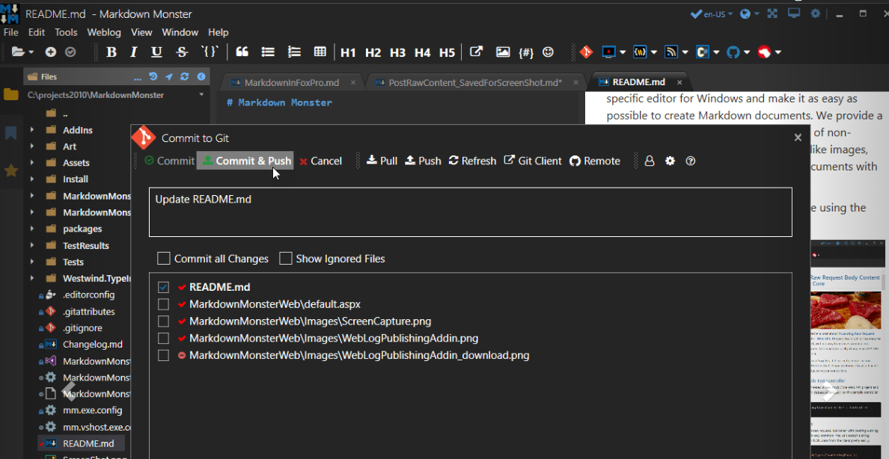Viewport: 889px width, 459px height.
Task: Click the save checkmark circle icon
Action: point(70,52)
